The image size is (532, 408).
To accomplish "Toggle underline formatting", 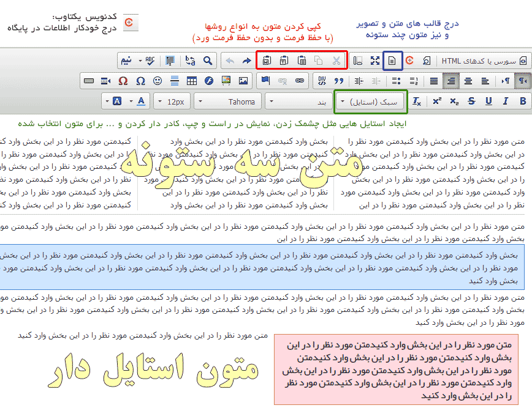I will tap(488, 101).
